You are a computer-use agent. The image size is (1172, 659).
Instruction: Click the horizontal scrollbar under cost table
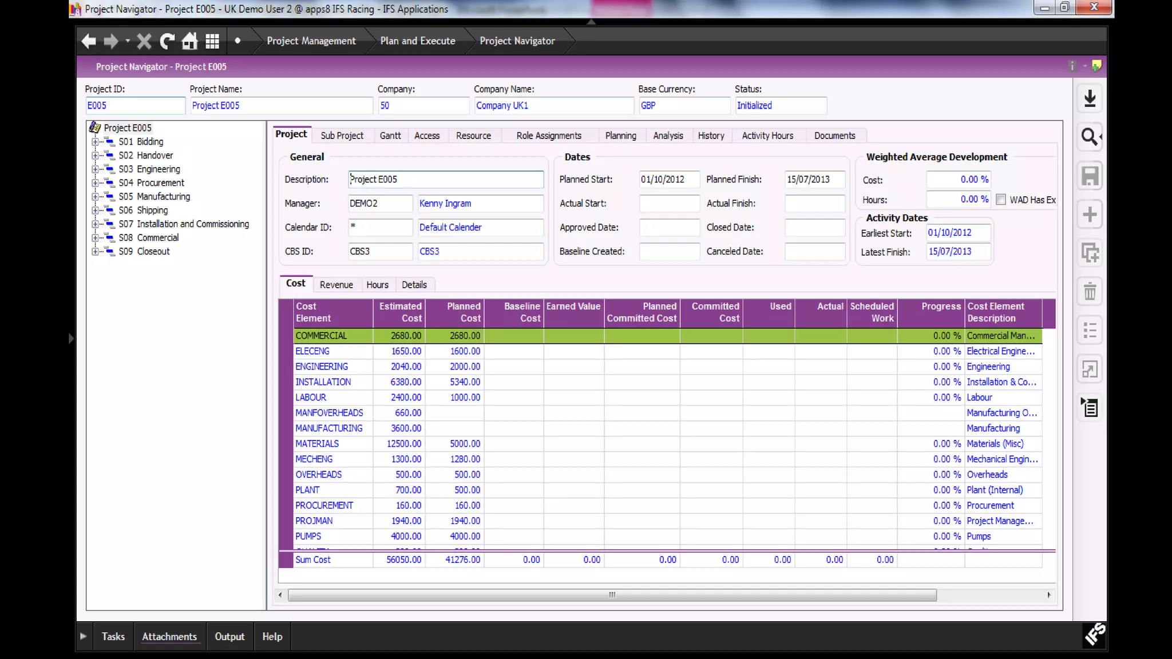point(611,595)
